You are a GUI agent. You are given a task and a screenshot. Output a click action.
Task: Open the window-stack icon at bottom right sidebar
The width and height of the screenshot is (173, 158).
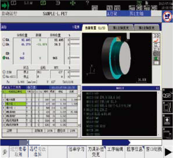[167, 133]
